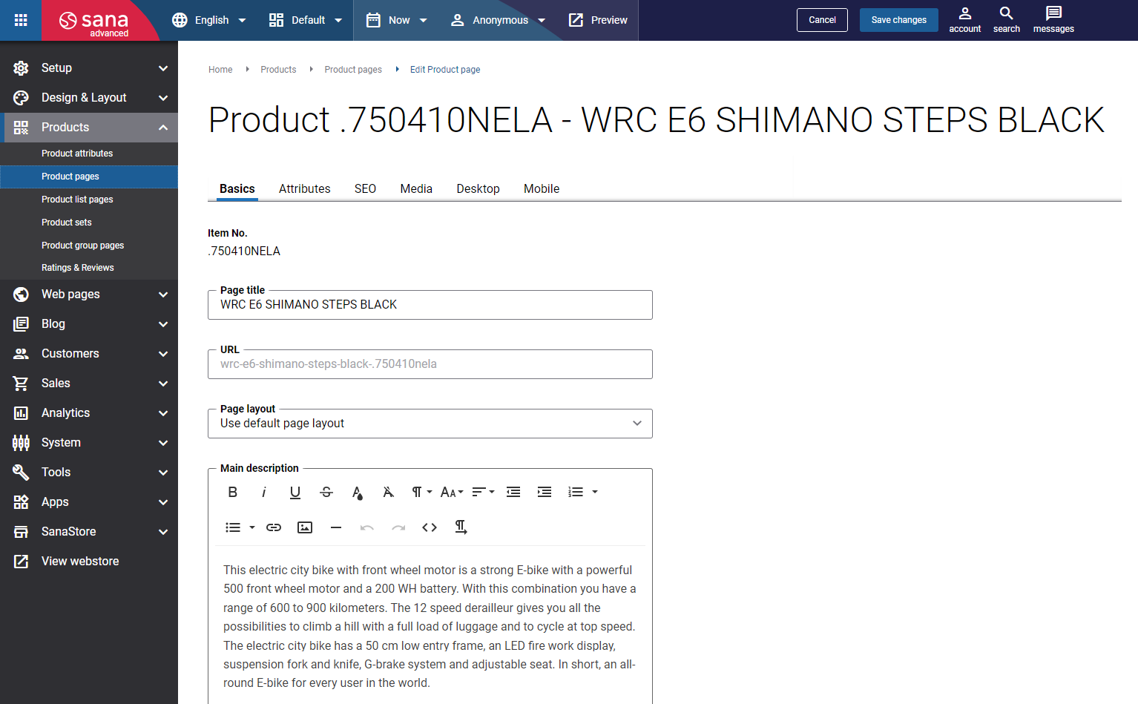1138x704 pixels.
Task: Expand the Analytics sidebar section
Action: pos(89,413)
